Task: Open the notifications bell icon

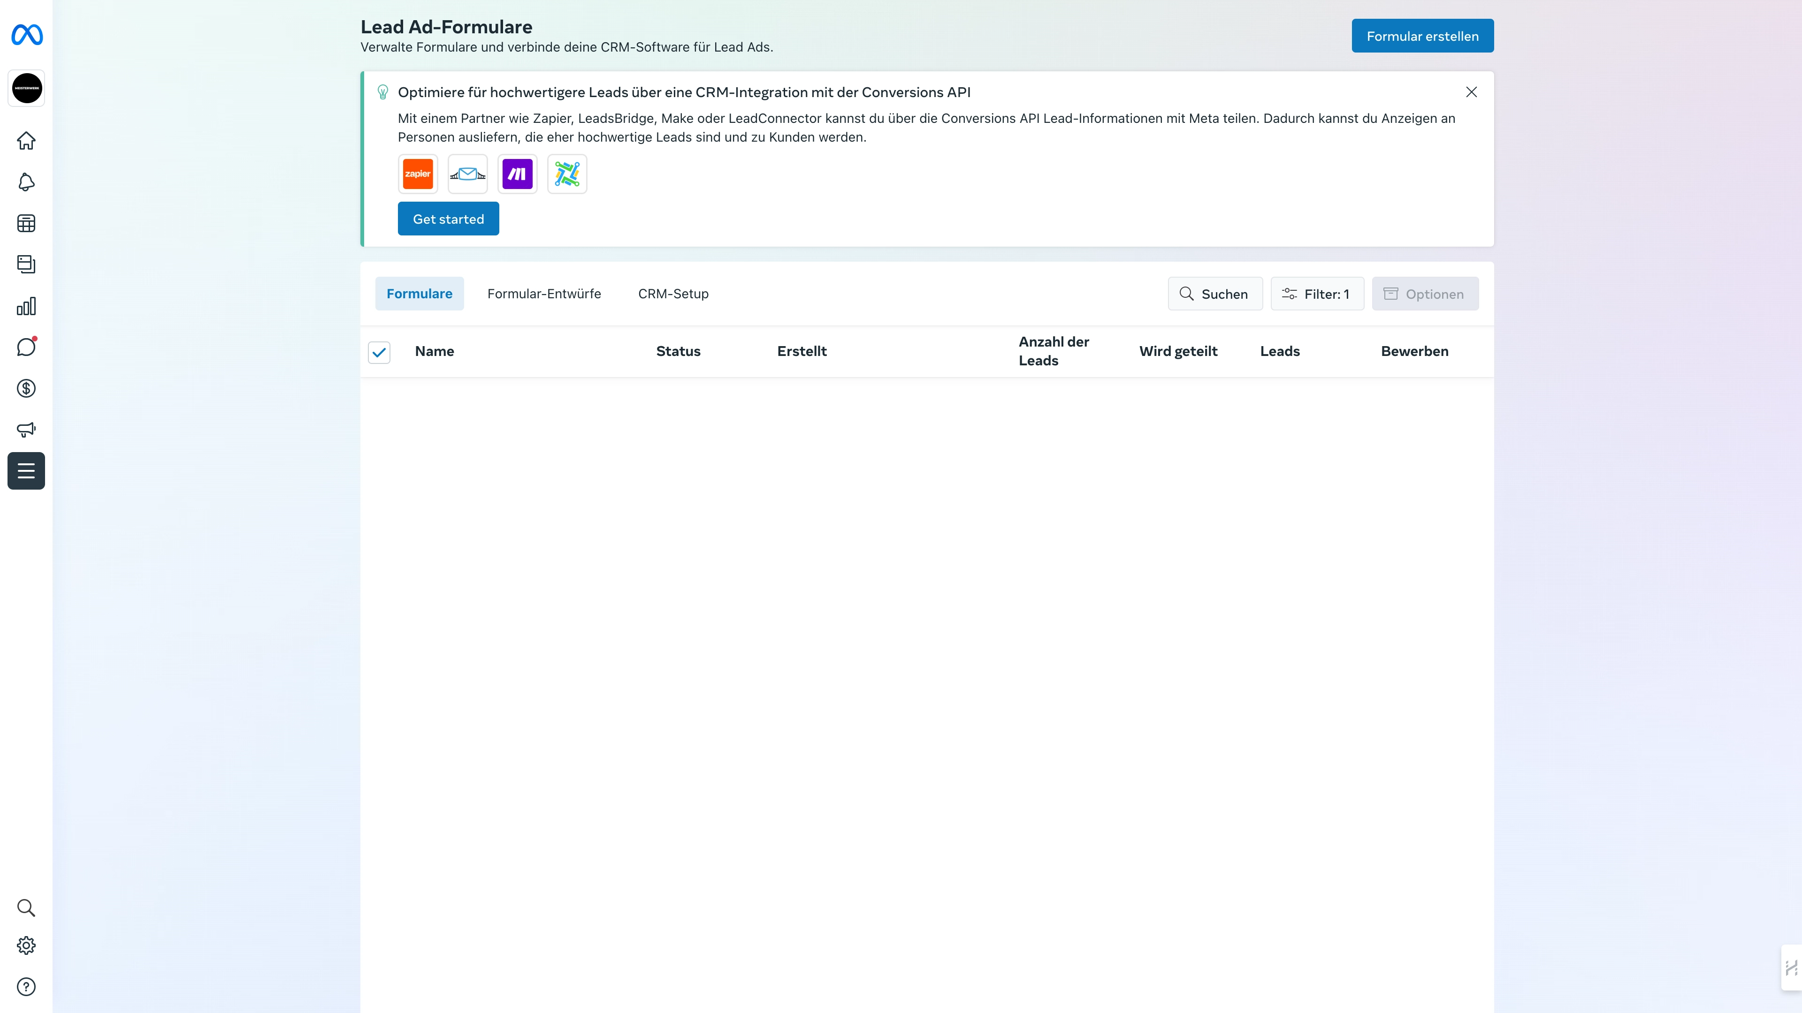Action: click(x=27, y=182)
